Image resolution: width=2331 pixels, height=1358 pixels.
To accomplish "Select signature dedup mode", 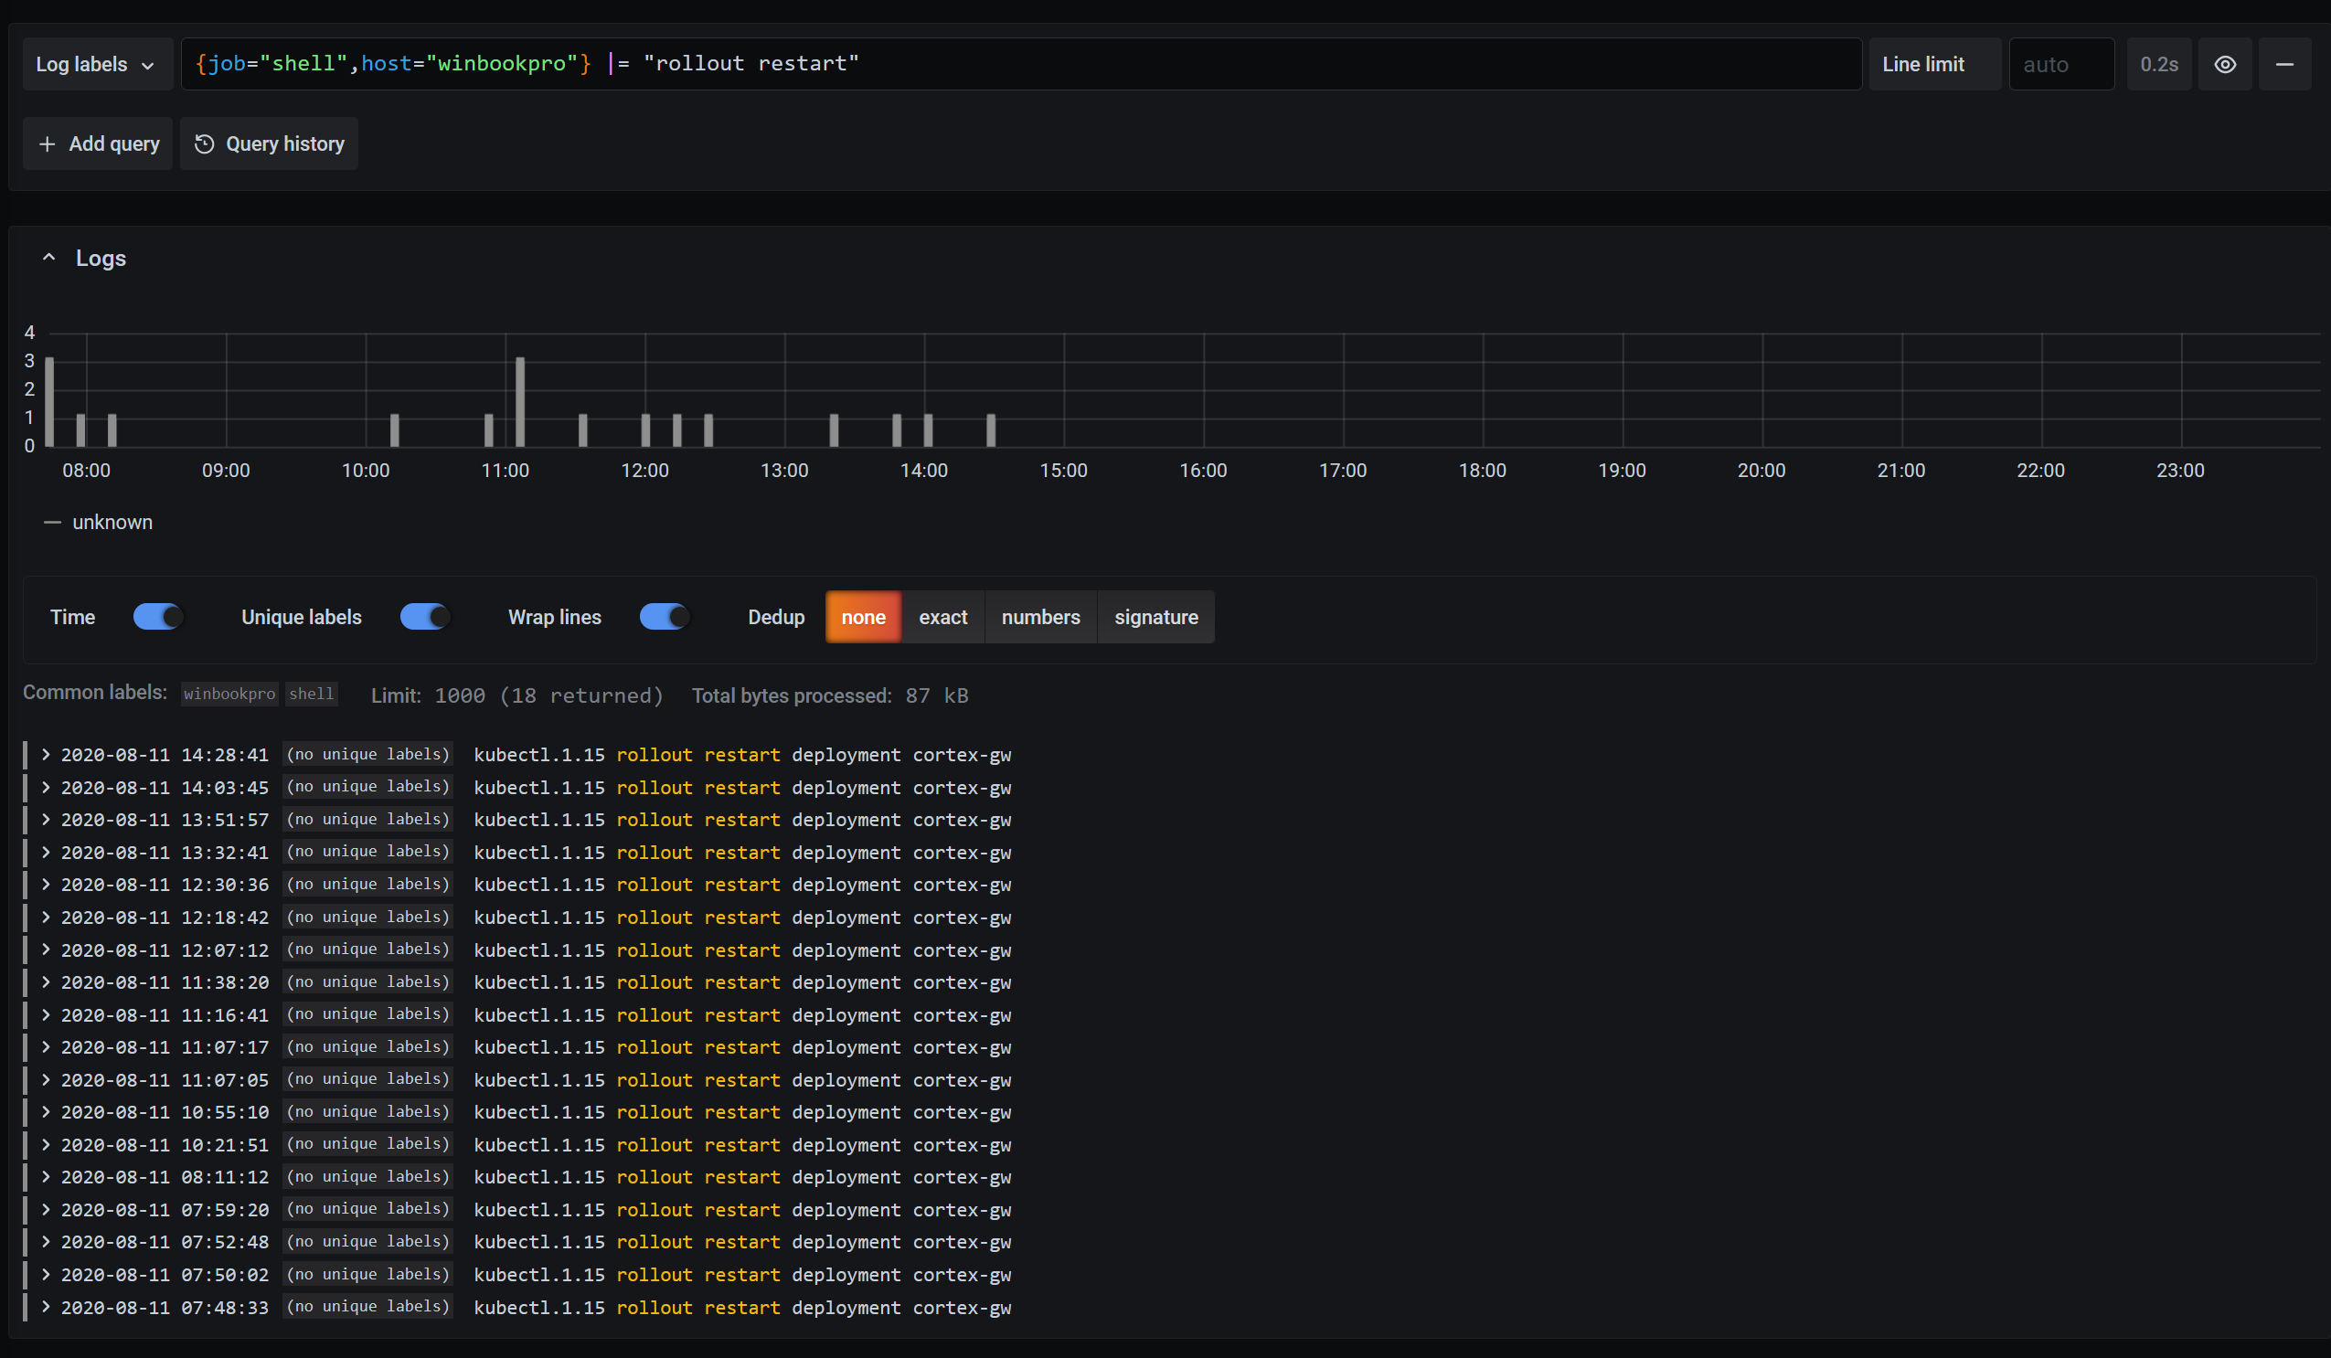I will [x=1155, y=616].
